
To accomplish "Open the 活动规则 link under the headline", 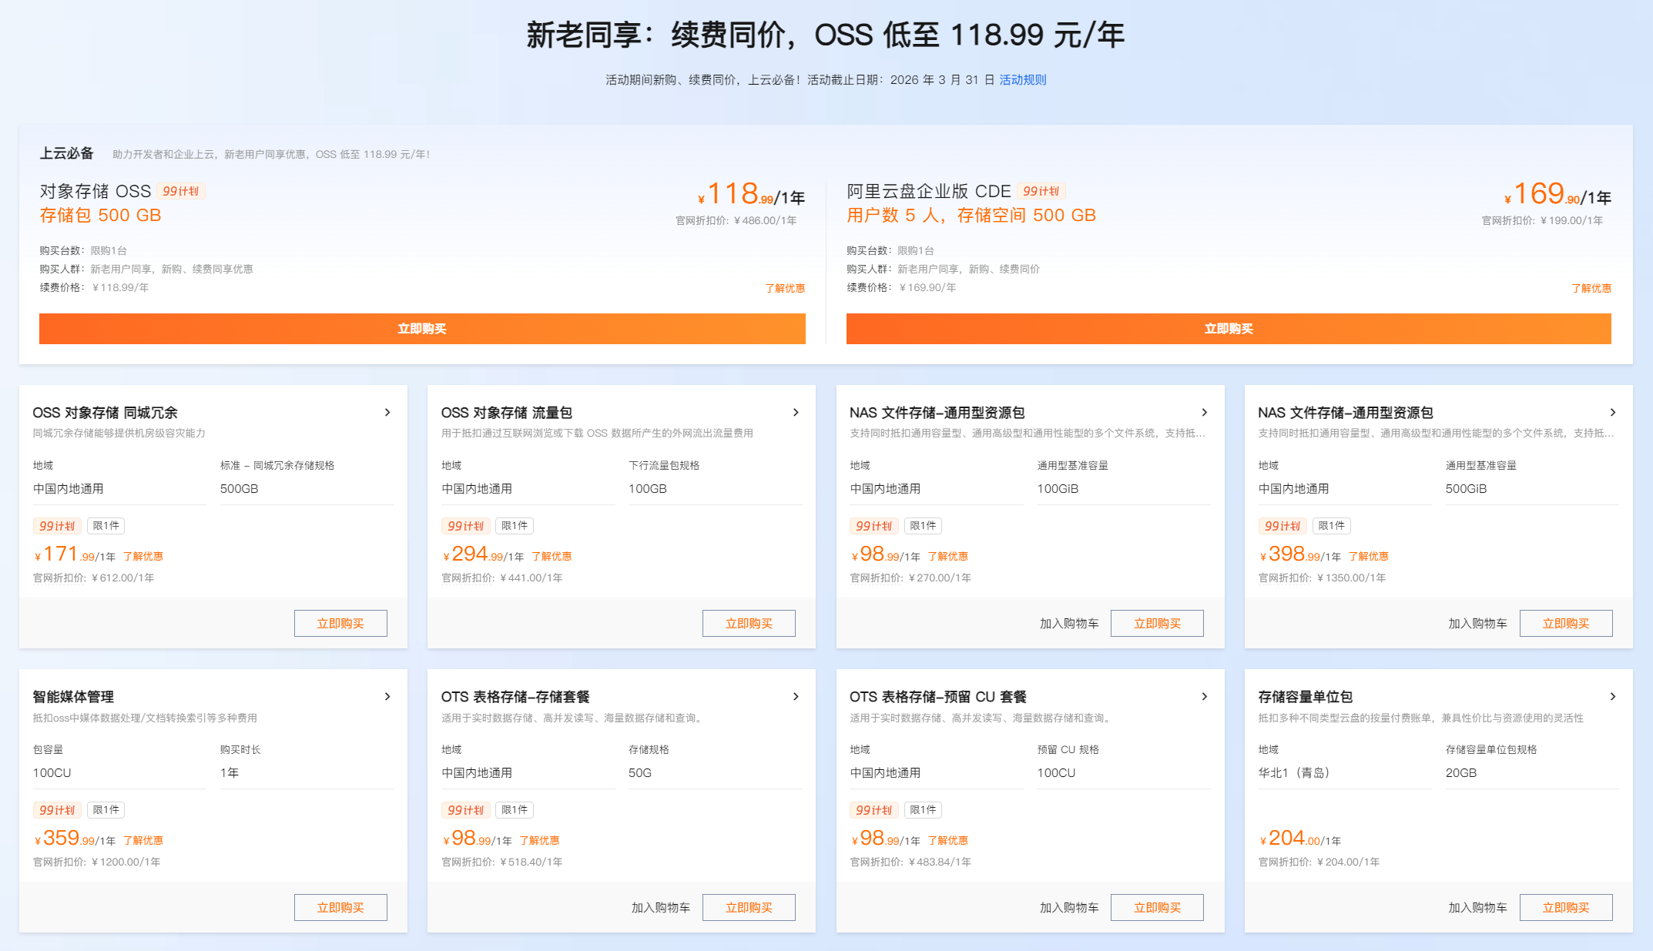I will (x=1022, y=80).
